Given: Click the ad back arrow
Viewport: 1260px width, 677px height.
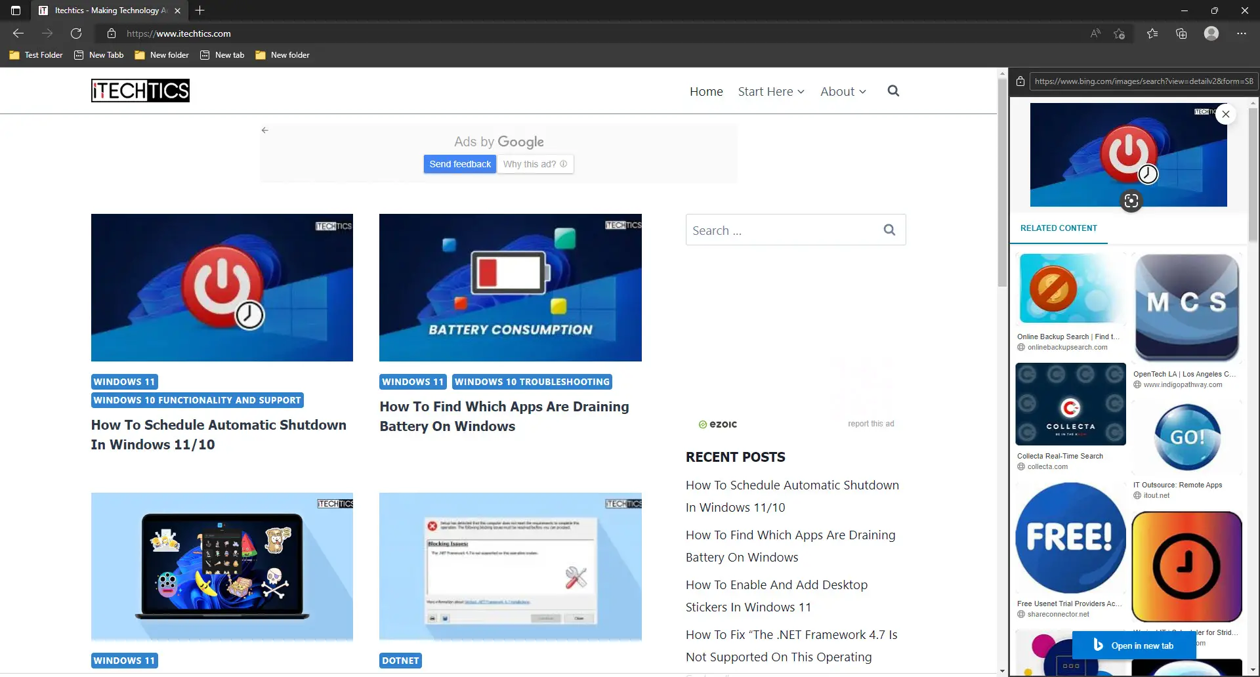Looking at the screenshot, I should [265, 130].
